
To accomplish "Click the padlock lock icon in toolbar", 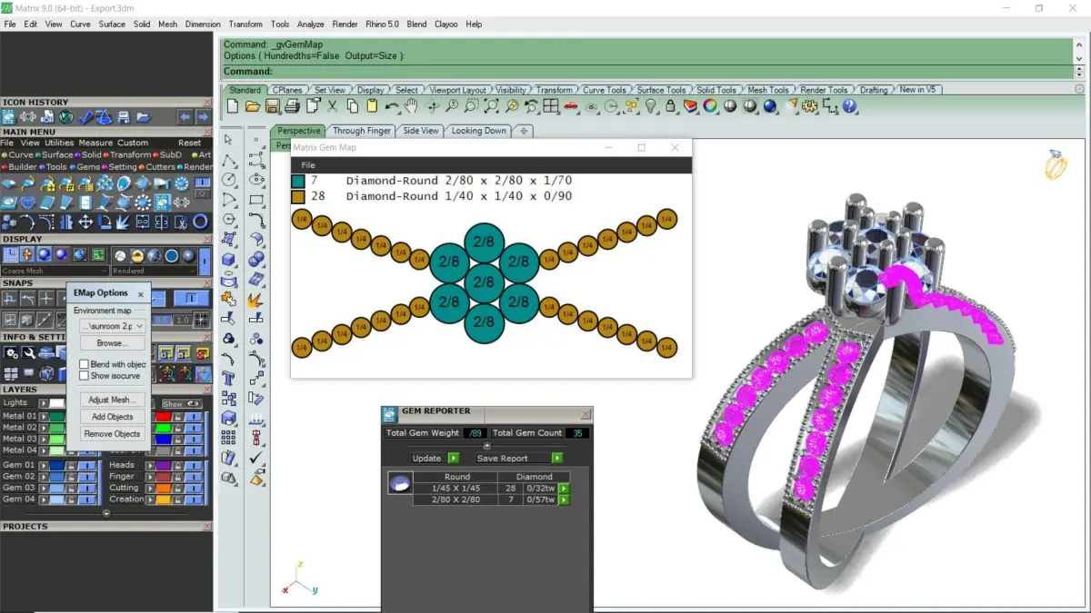I will [x=670, y=106].
